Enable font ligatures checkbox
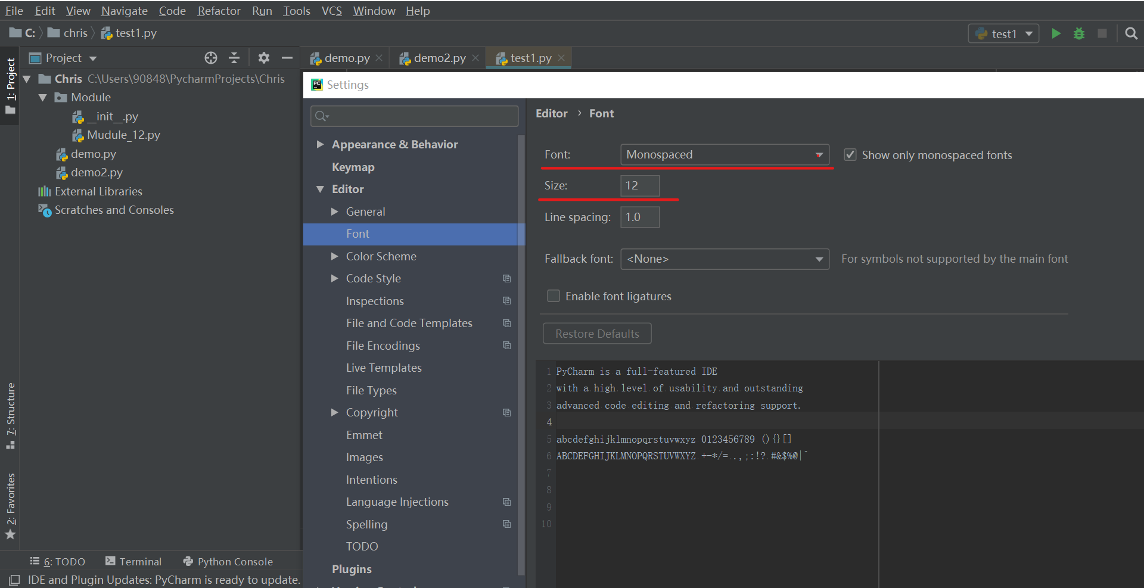 [x=554, y=296]
